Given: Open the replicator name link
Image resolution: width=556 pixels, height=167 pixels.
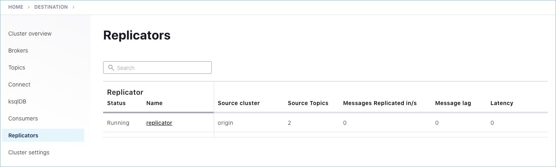Looking at the screenshot, I should coord(159,123).
